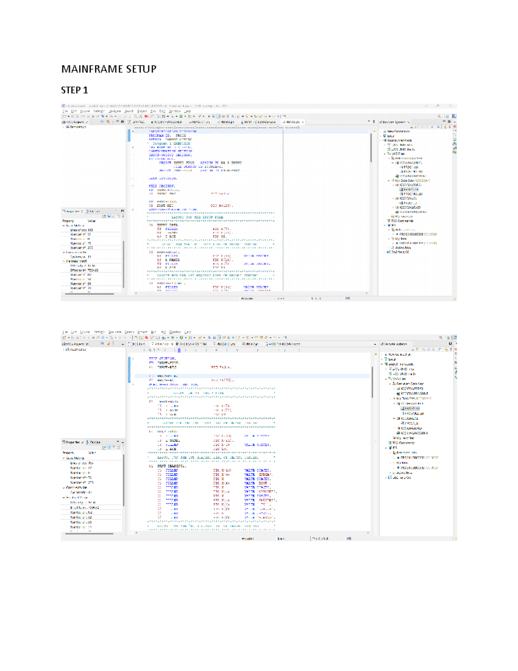The image size is (518, 671).
Task: Open the Window menu in the lower IDE
Action: point(175,332)
